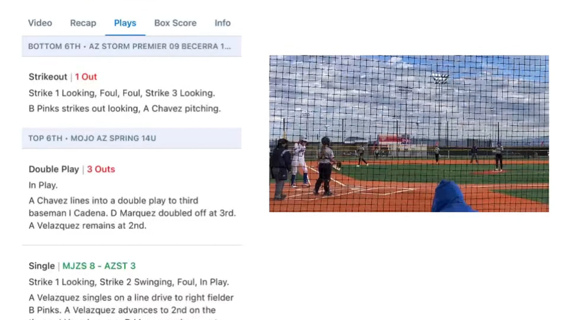
Task: Switch to the Video tab
Action: tap(40, 23)
